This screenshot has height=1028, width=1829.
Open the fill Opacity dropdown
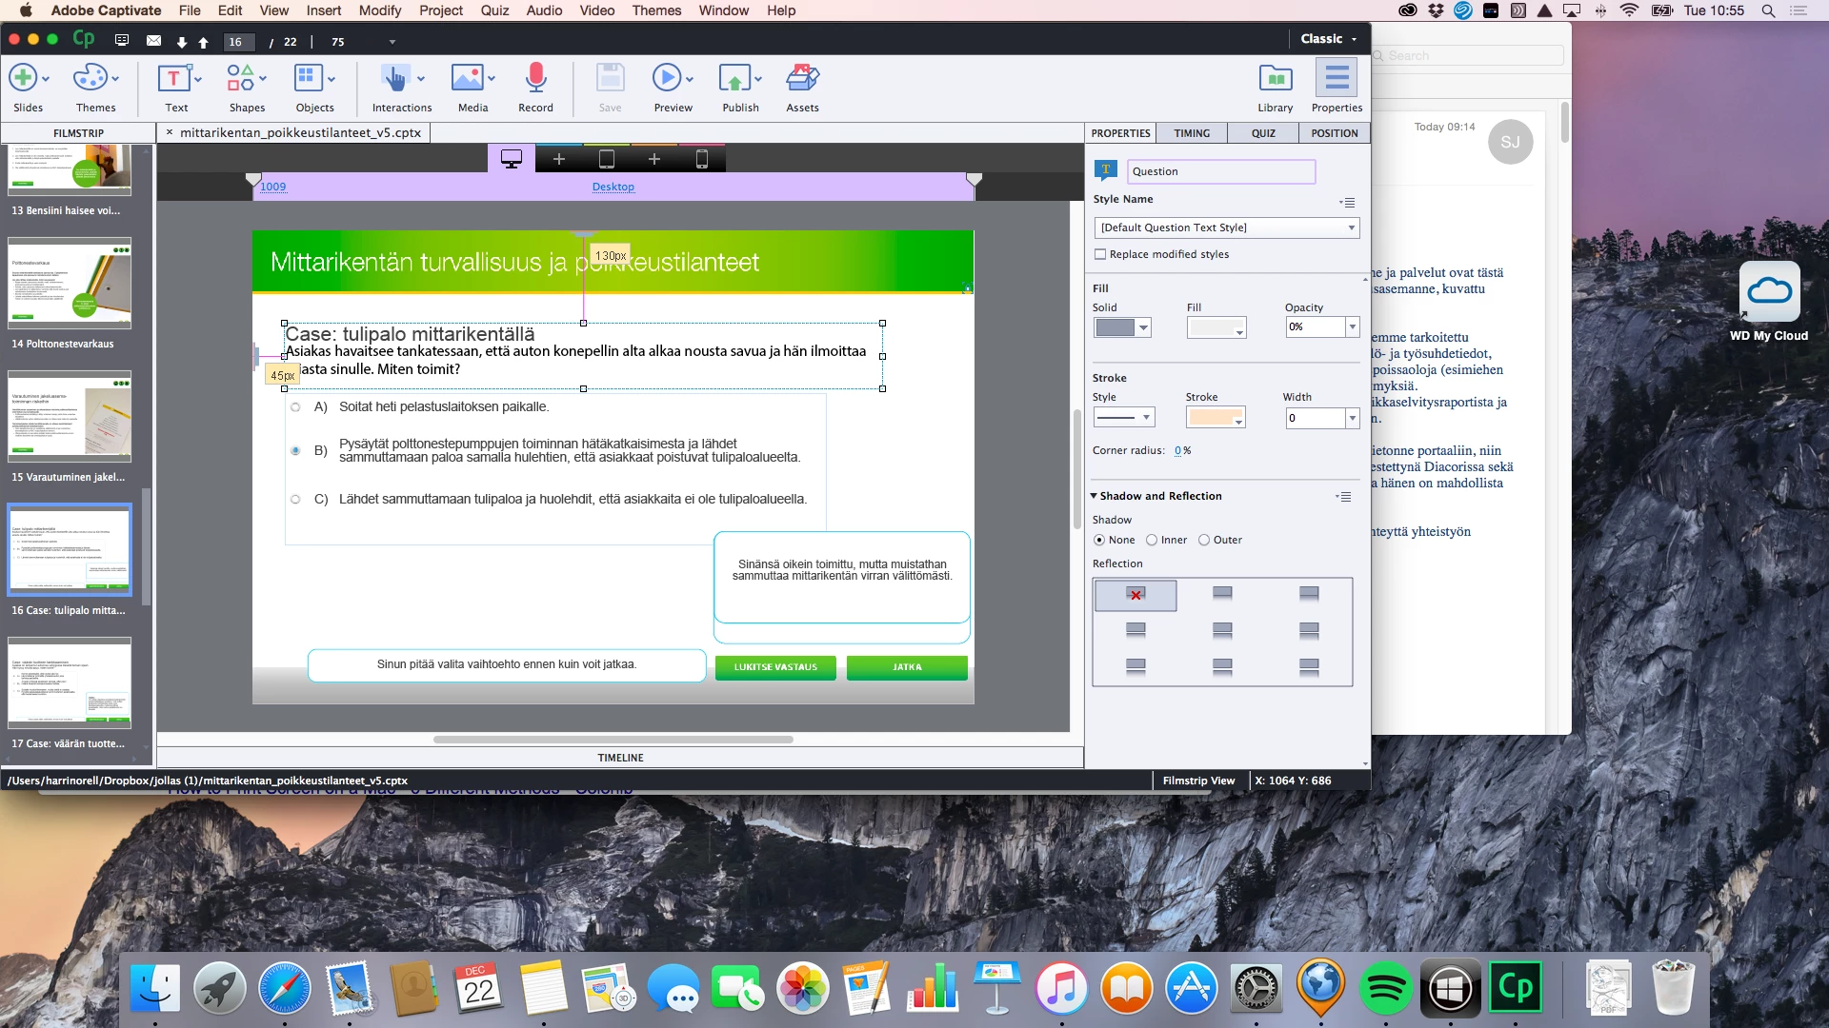coord(1352,326)
